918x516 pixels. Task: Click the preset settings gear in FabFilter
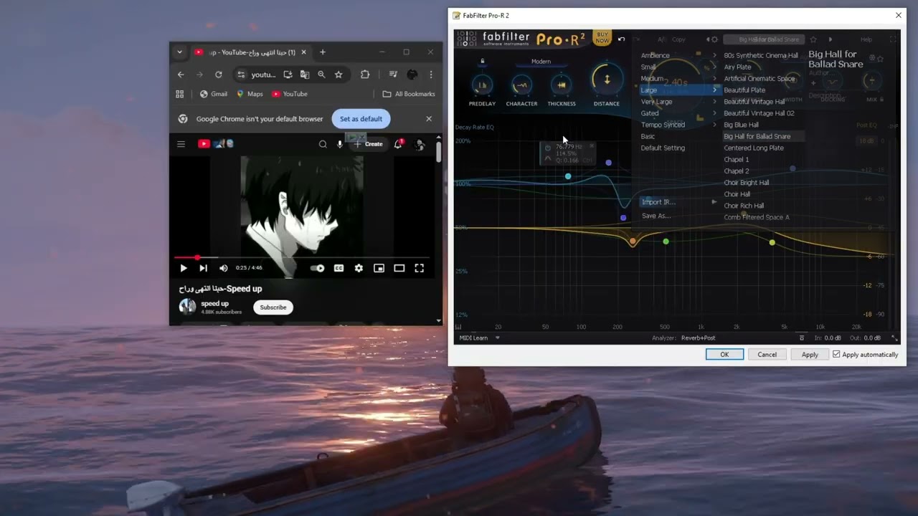pos(714,39)
